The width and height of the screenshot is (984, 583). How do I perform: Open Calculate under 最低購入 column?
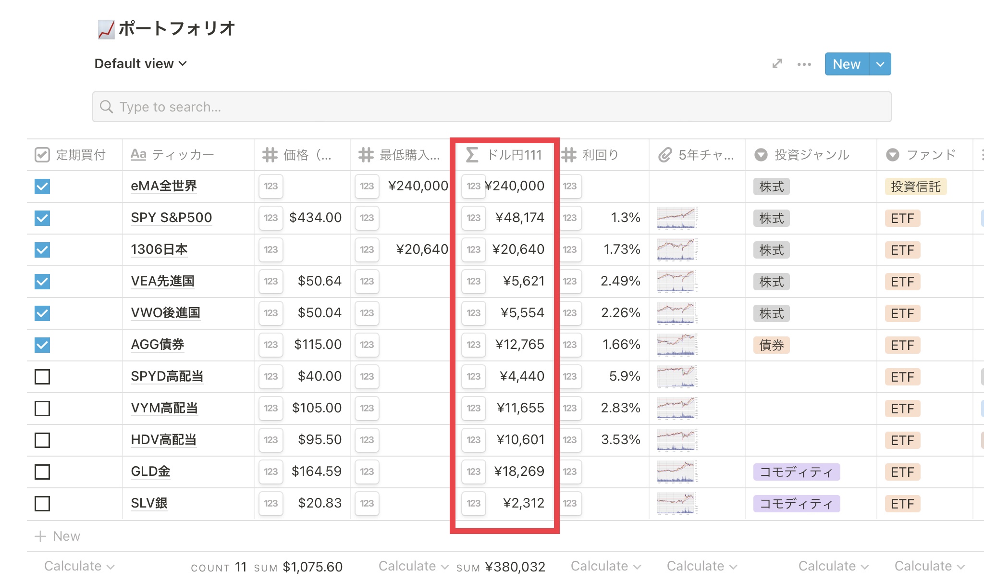click(414, 566)
